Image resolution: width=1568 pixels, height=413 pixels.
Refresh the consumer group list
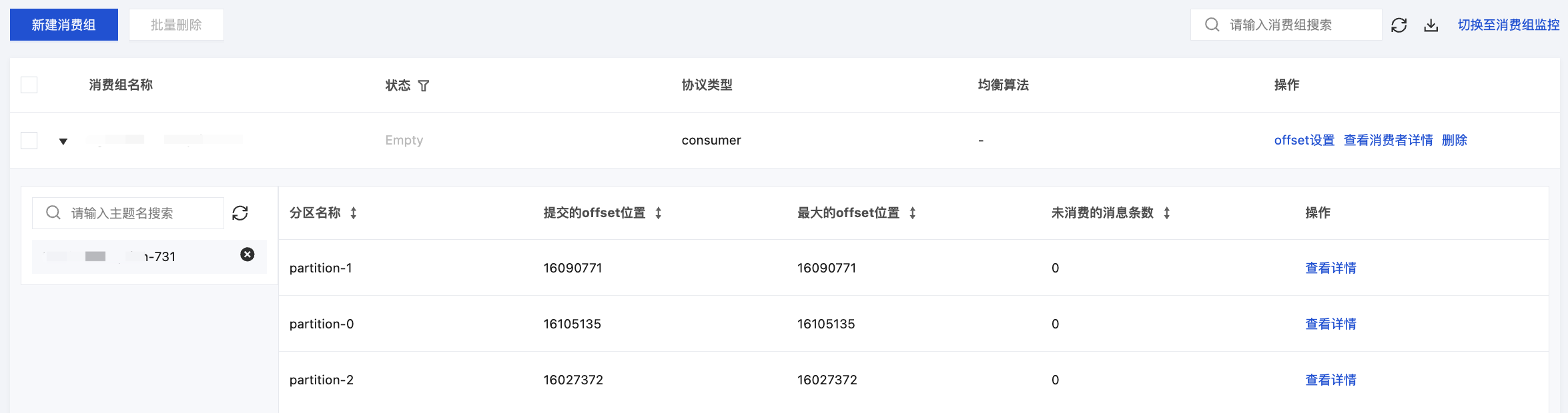1399,25
